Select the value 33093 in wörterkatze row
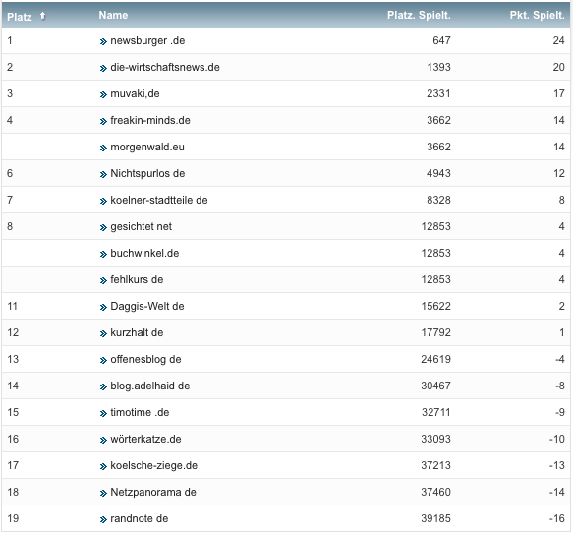 point(435,439)
